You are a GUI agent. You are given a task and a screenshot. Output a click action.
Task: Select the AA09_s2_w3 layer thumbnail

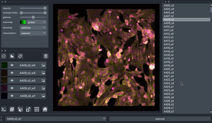4,81
